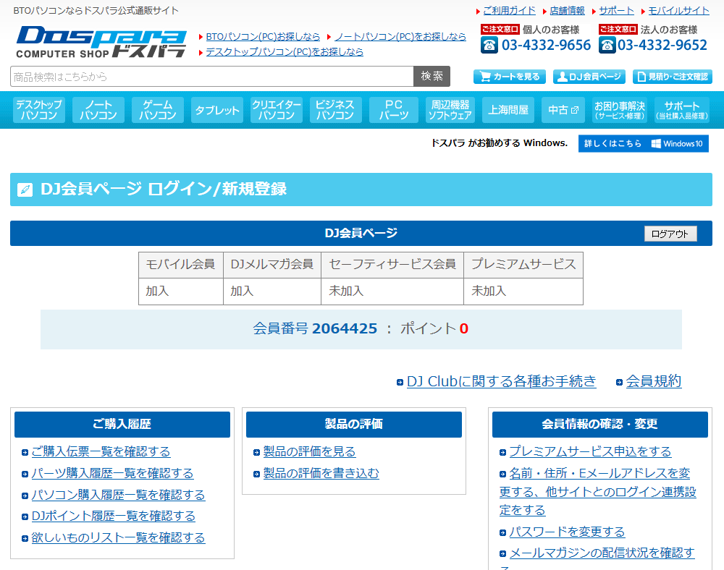The image size is (724, 570).
Task: Click the phone icon for individual customers
Action: (489, 45)
